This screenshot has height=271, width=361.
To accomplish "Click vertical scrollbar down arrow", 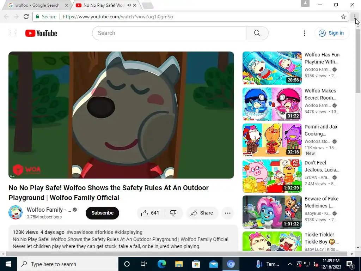I will click(358, 248).
